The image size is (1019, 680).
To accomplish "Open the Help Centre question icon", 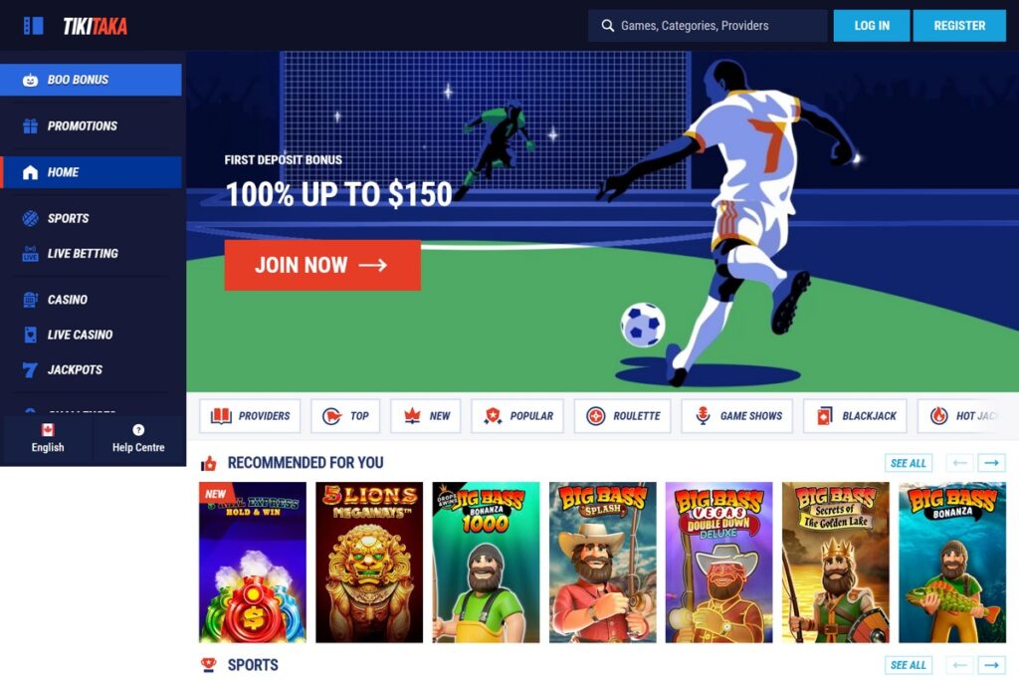I will tap(138, 439).
